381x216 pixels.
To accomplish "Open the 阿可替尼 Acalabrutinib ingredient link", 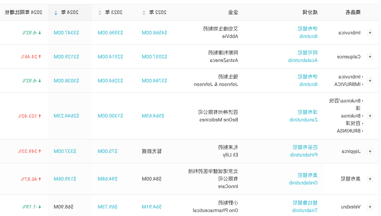I will point(303,57).
